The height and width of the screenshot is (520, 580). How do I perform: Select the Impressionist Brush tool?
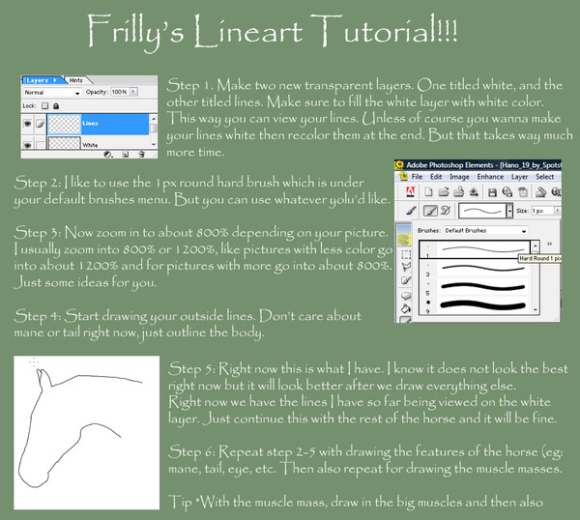click(x=445, y=211)
